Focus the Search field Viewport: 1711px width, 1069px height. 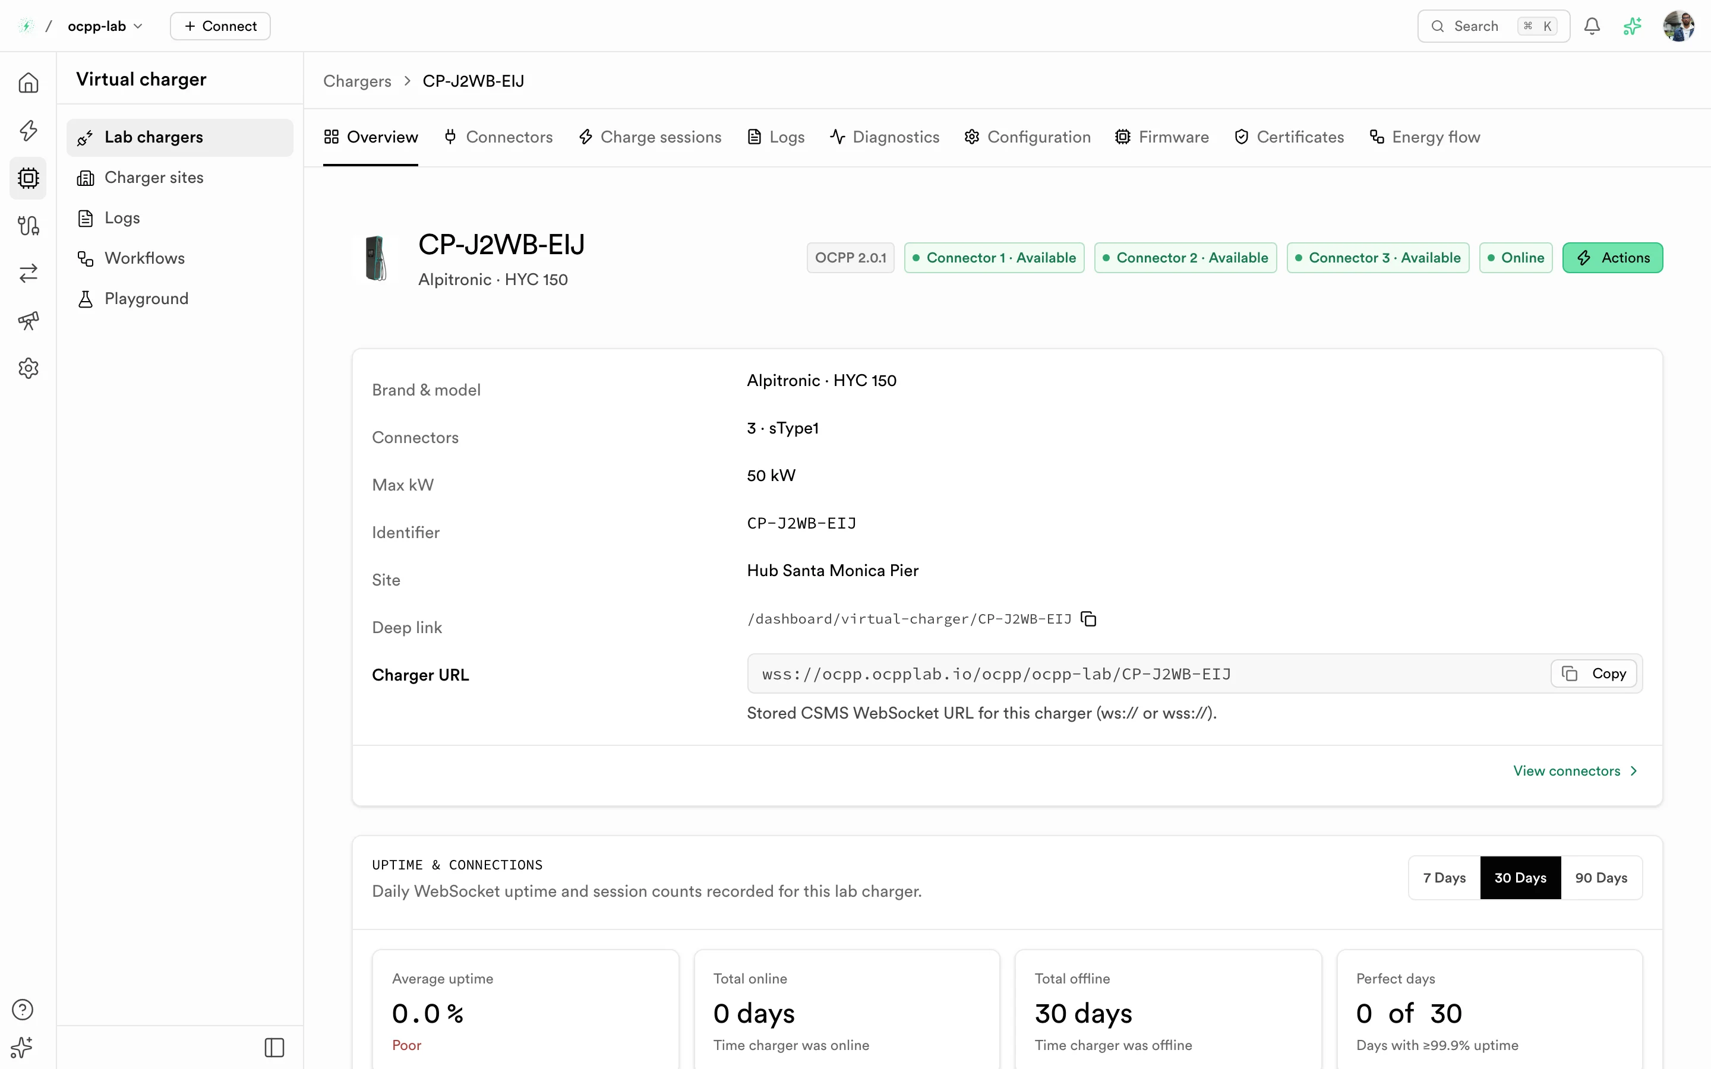tap(1493, 26)
